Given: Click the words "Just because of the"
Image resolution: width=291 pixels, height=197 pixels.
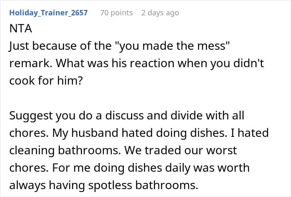Looking at the screenshot, I should pyautogui.click(x=60, y=46).
